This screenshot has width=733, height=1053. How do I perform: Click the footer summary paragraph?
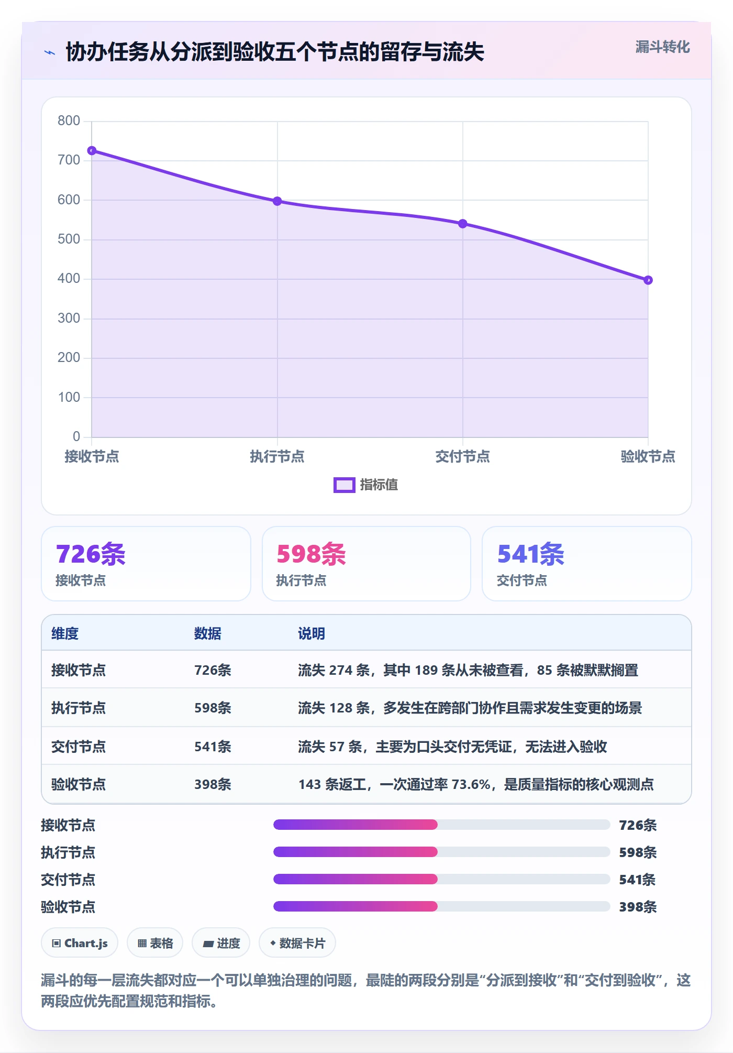point(366,991)
